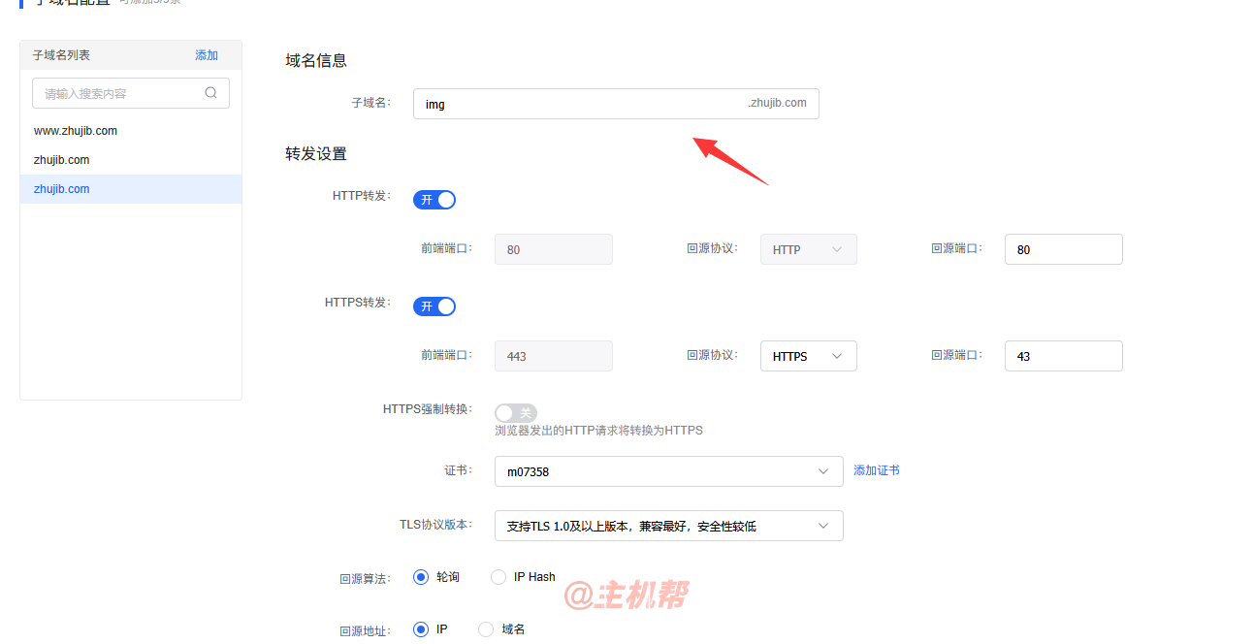The image size is (1254, 644).
Task: Click the disabled 前端端口 443 field
Action: 554,356
